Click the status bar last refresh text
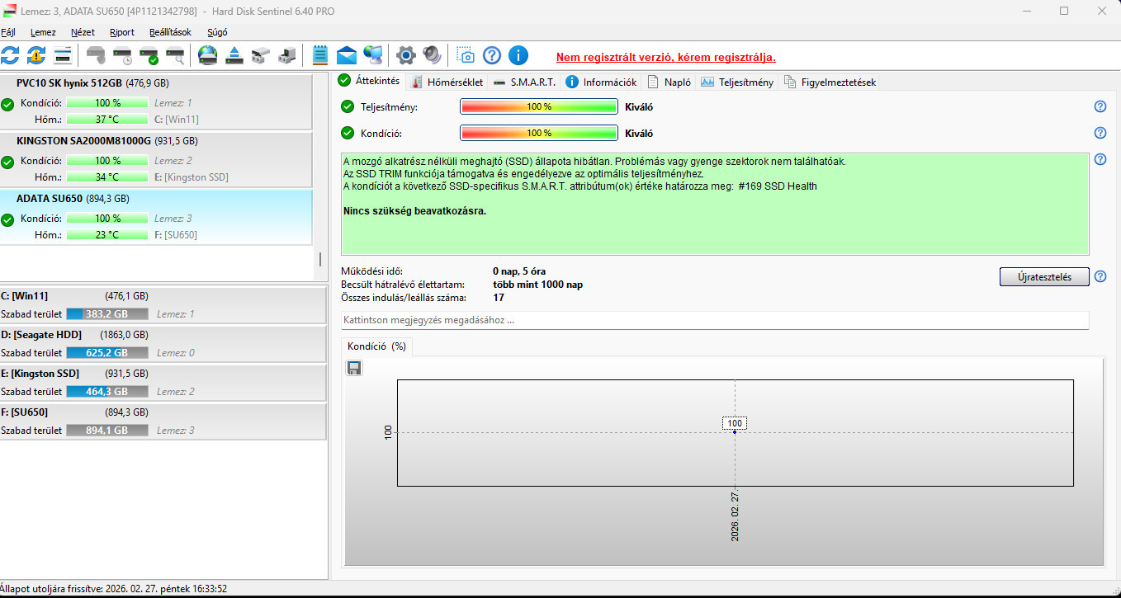 point(114,589)
